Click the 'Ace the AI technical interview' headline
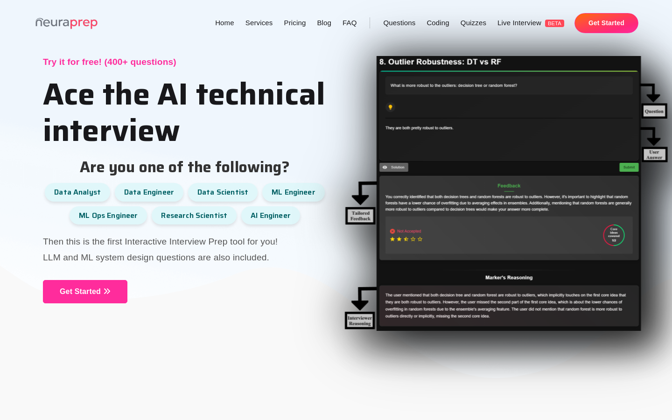This screenshot has width=672, height=420. (x=184, y=112)
